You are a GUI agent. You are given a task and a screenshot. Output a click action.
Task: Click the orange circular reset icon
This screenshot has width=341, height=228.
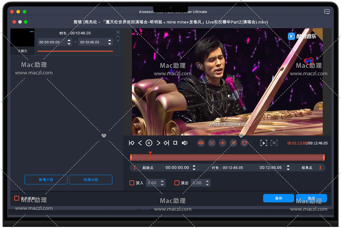tap(244, 143)
